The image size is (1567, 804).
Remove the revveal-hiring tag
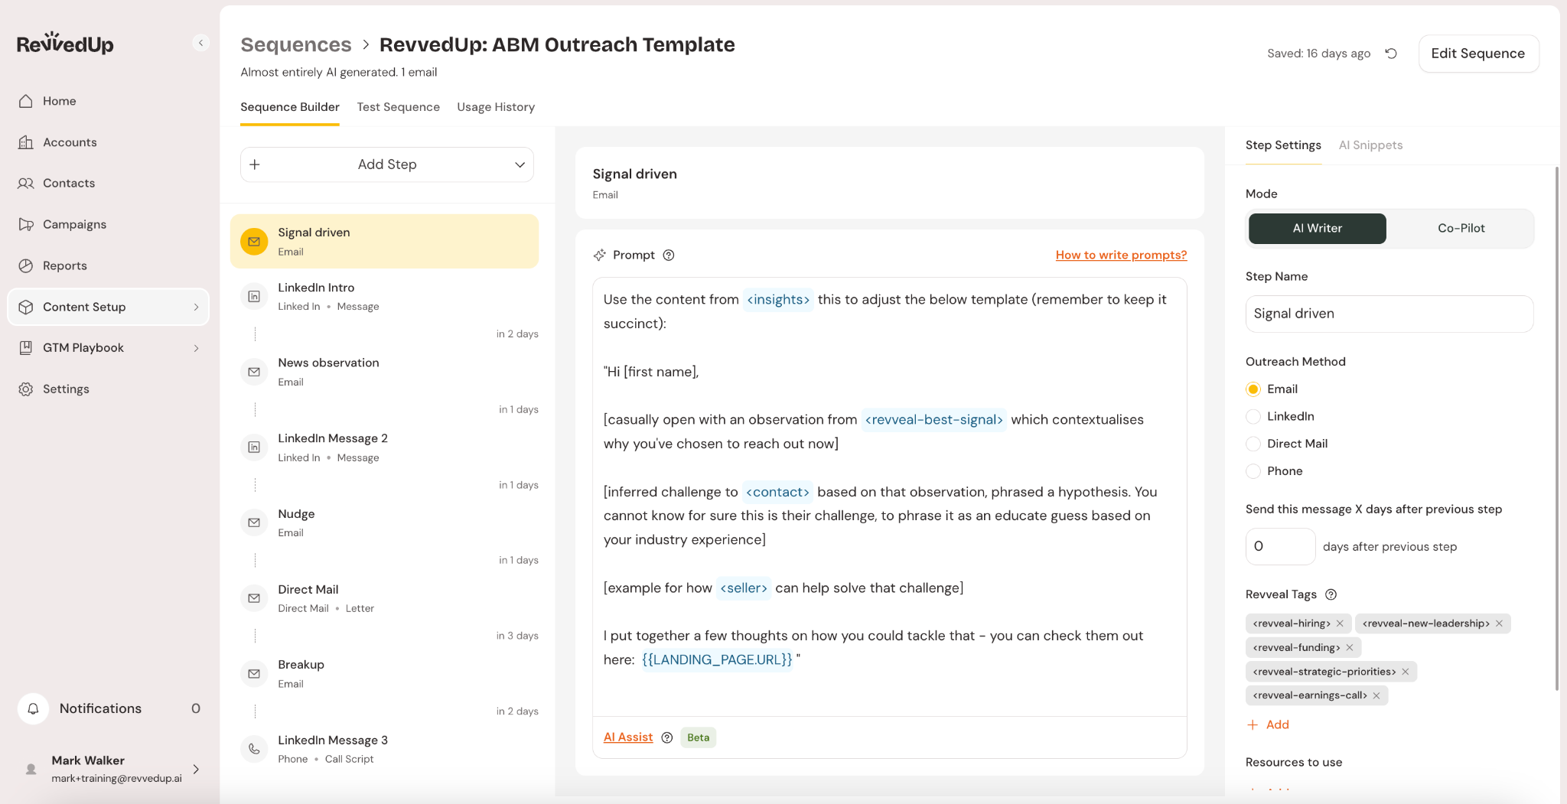(x=1340, y=623)
